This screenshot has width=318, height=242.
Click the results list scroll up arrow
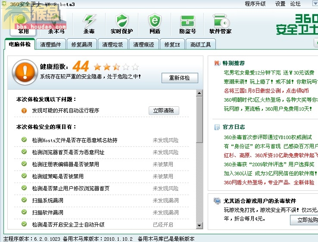pos(200,93)
